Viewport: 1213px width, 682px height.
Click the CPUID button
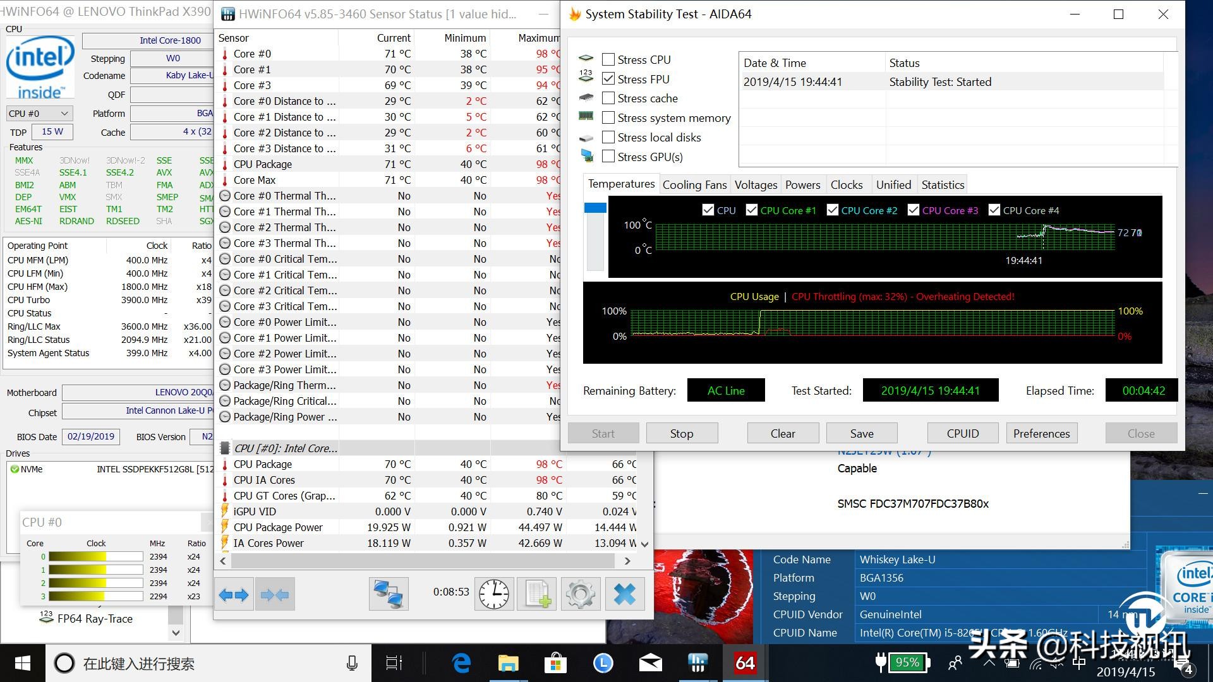963,433
